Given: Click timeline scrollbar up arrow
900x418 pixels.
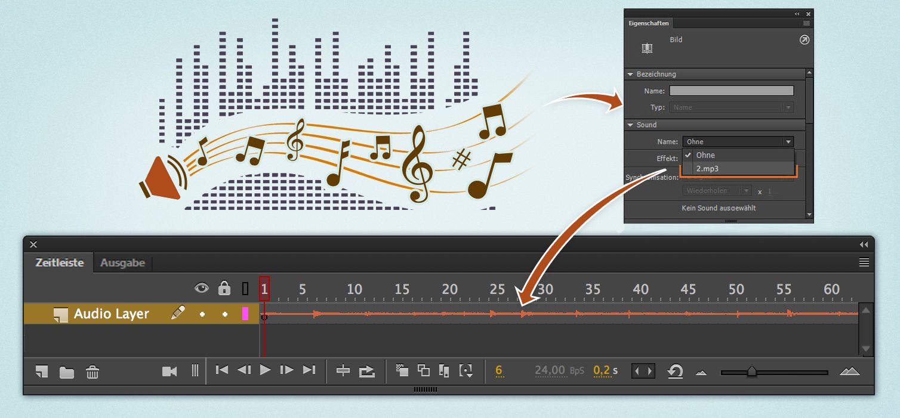Looking at the screenshot, I should point(866,309).
